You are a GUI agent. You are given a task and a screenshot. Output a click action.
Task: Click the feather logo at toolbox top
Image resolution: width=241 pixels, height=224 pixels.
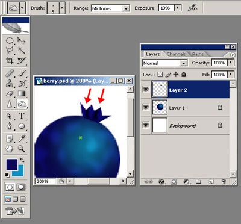[x=16, y=28]
